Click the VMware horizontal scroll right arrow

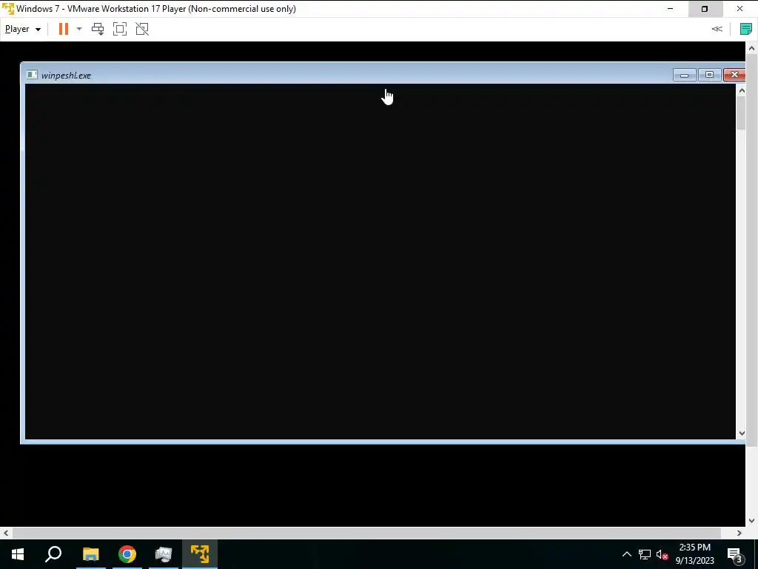coord(739,533)
